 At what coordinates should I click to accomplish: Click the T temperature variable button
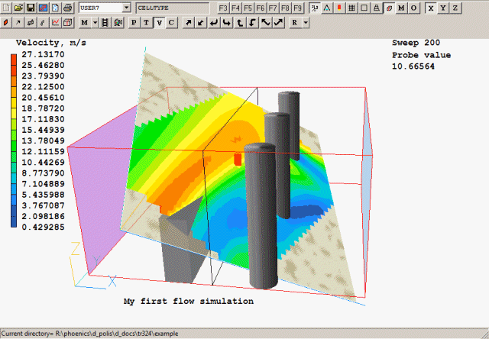point(147,23)
